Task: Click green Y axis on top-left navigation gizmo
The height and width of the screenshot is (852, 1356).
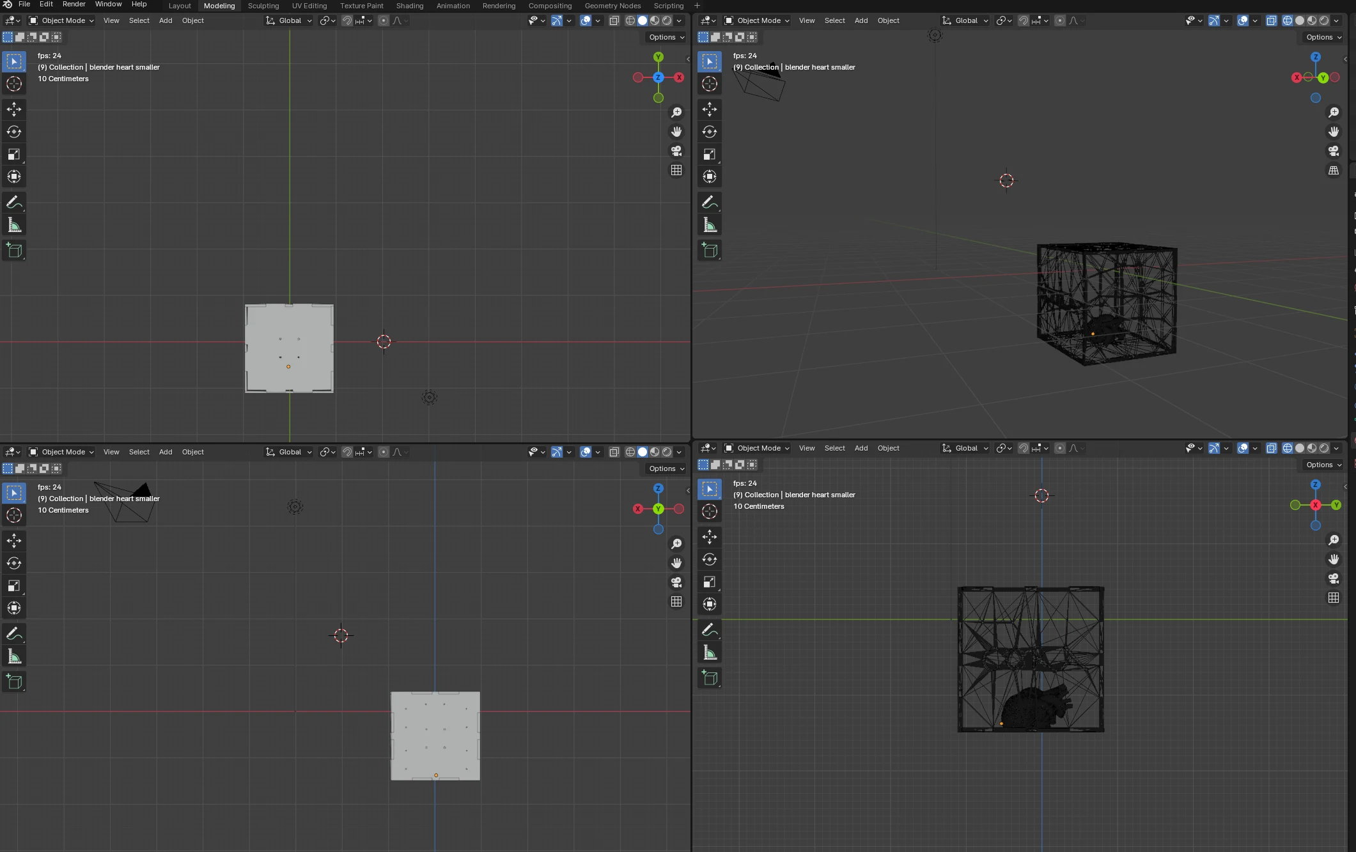Action: point(659,57)
